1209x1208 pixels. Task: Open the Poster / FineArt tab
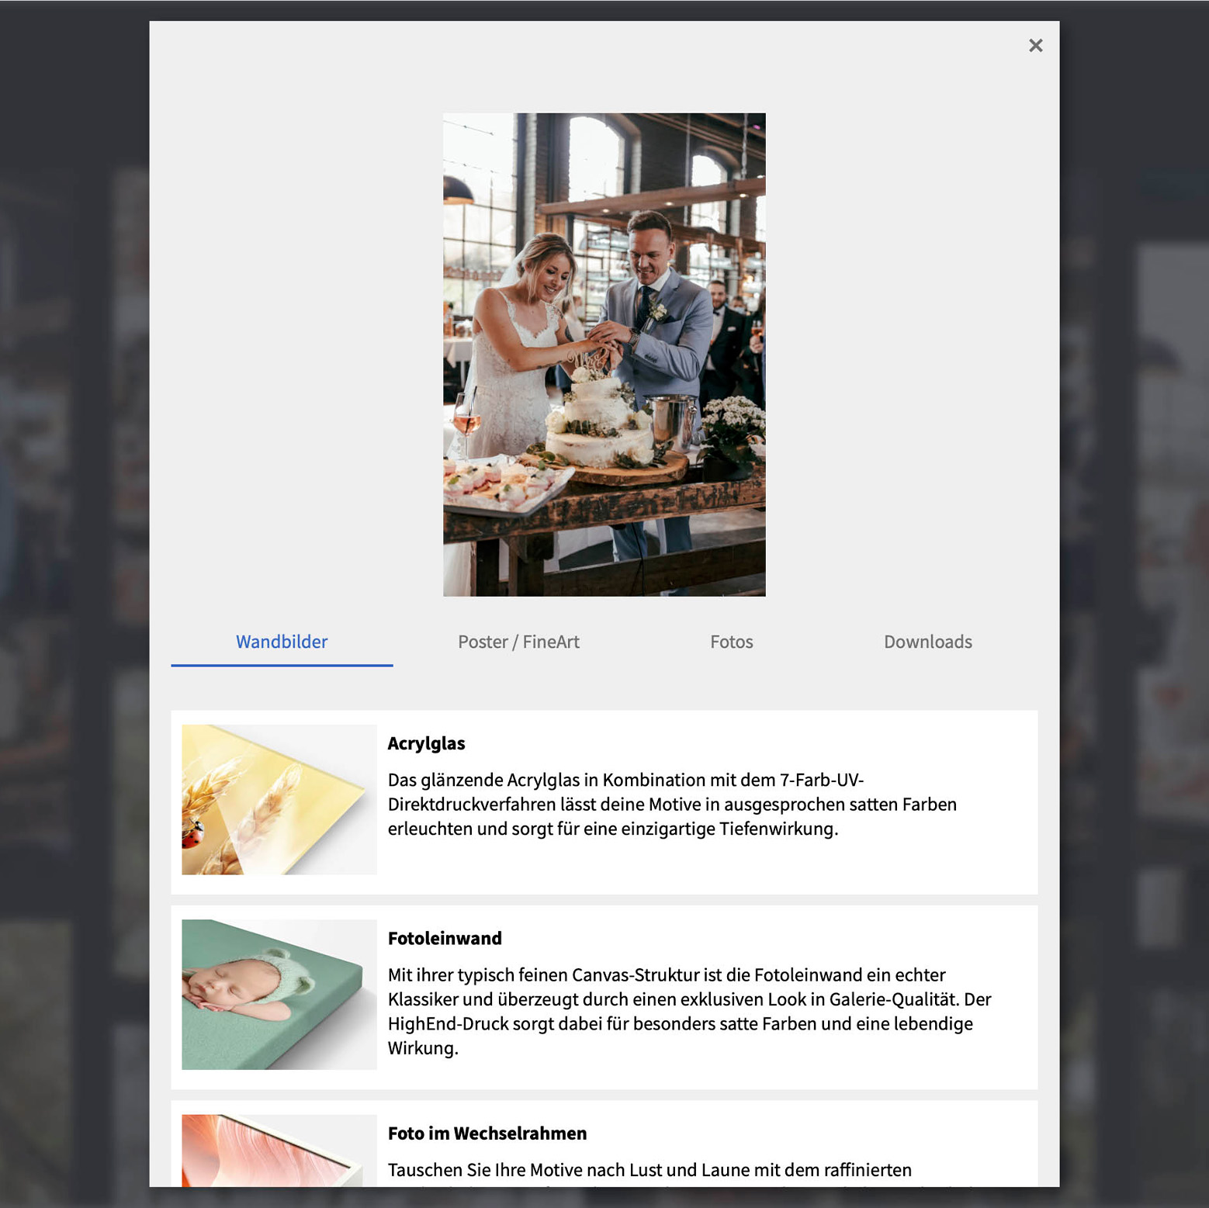click(x=518, y=642)
